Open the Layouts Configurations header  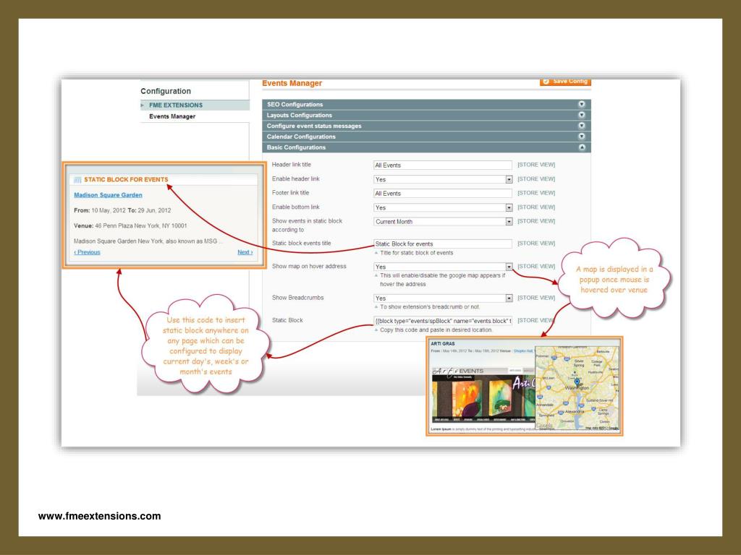tap(426, 115)
